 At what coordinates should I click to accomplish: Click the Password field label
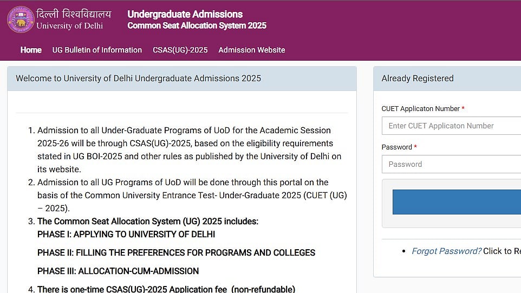point(396,147)
